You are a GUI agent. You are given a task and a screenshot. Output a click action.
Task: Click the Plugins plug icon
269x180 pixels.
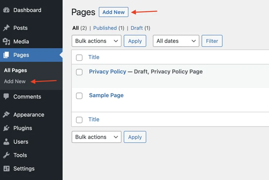(6, 128)
